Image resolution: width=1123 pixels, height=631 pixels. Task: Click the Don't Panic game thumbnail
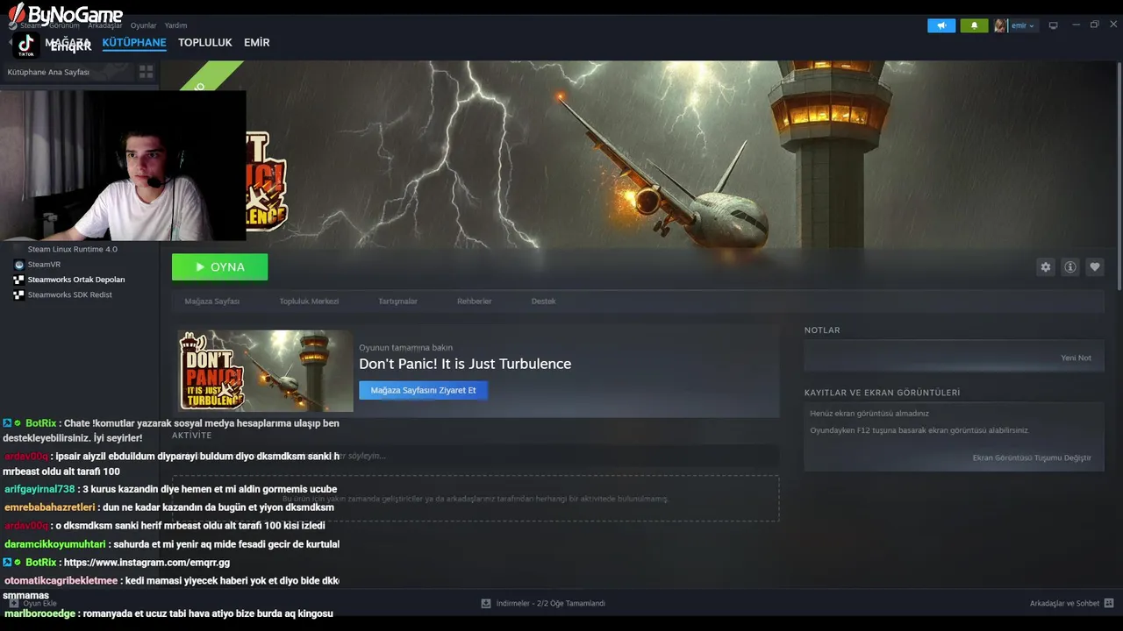(265, 371)
